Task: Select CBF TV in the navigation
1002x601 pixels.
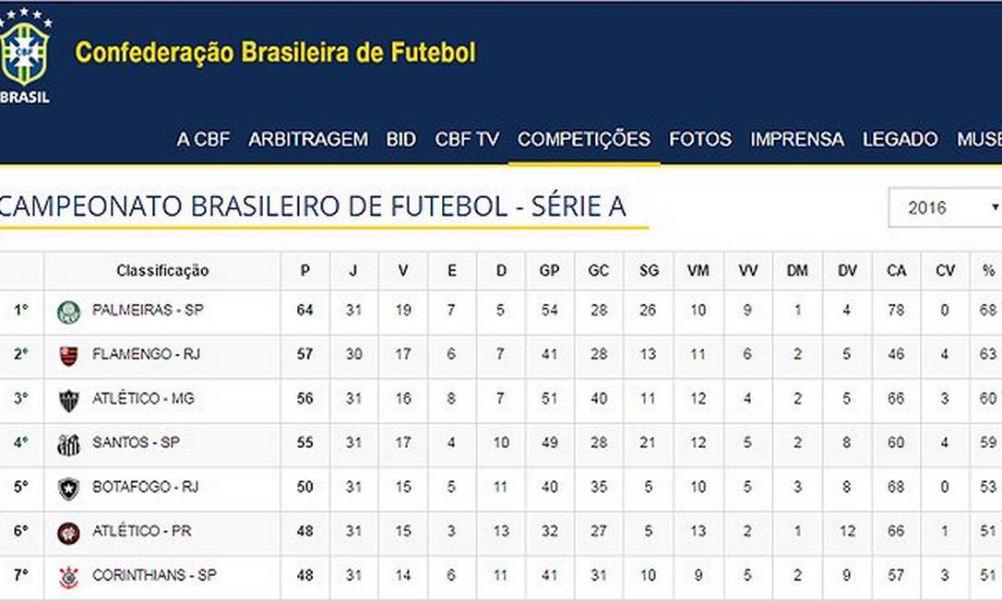Action: point(467,139)
